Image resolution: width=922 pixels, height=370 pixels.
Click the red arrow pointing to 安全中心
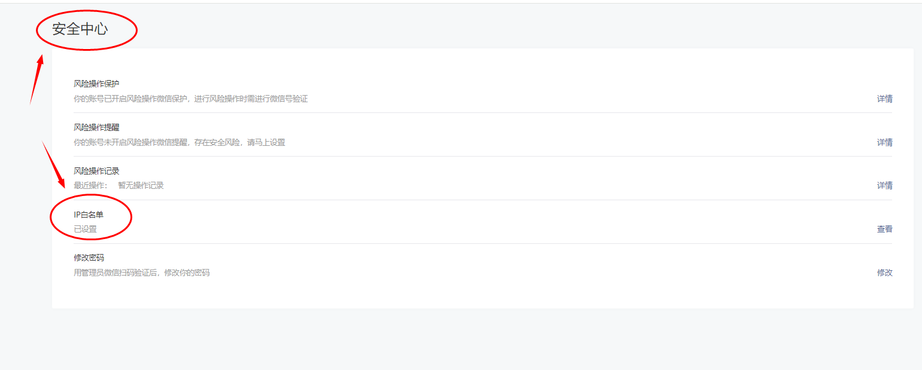pyautogui.click(x=37, y=80)
